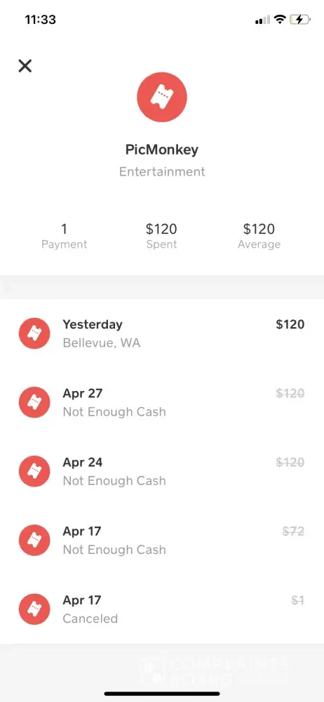Tap ticket icon beside Yesterday transaction
324x702 pixels.
coord(34,333)
